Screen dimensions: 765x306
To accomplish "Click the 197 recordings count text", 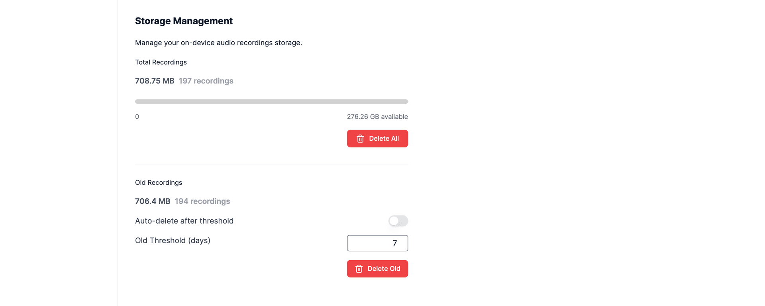I will (206, 81).
